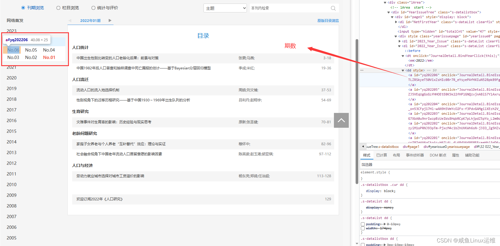Open article 流动人口的流入地选择机制
The image size is (500, 246).
pos(98,90)
